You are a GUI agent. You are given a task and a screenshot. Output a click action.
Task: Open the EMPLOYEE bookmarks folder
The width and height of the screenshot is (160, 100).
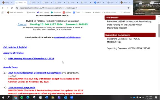[x=125, y=12]
